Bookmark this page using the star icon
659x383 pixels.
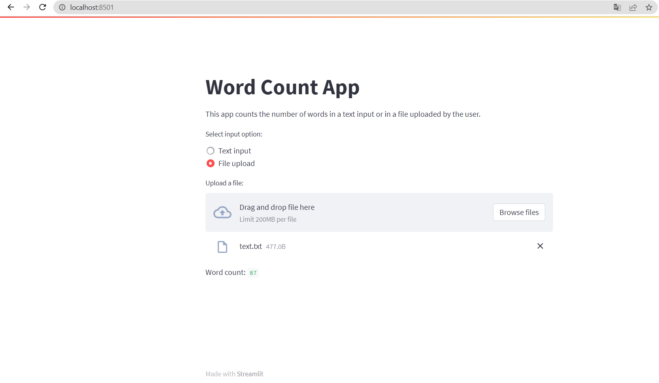pyautogui.click(x=649, y=7)
